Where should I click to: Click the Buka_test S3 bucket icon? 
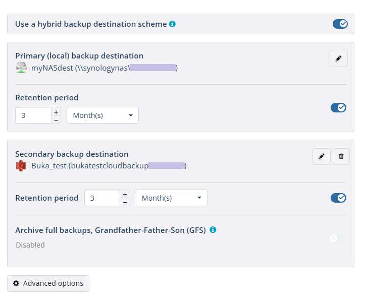point(21,166)
